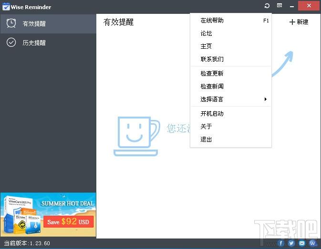
Task: Select the checkmark circle icon for 历史提醒
Action: point(11,43)
